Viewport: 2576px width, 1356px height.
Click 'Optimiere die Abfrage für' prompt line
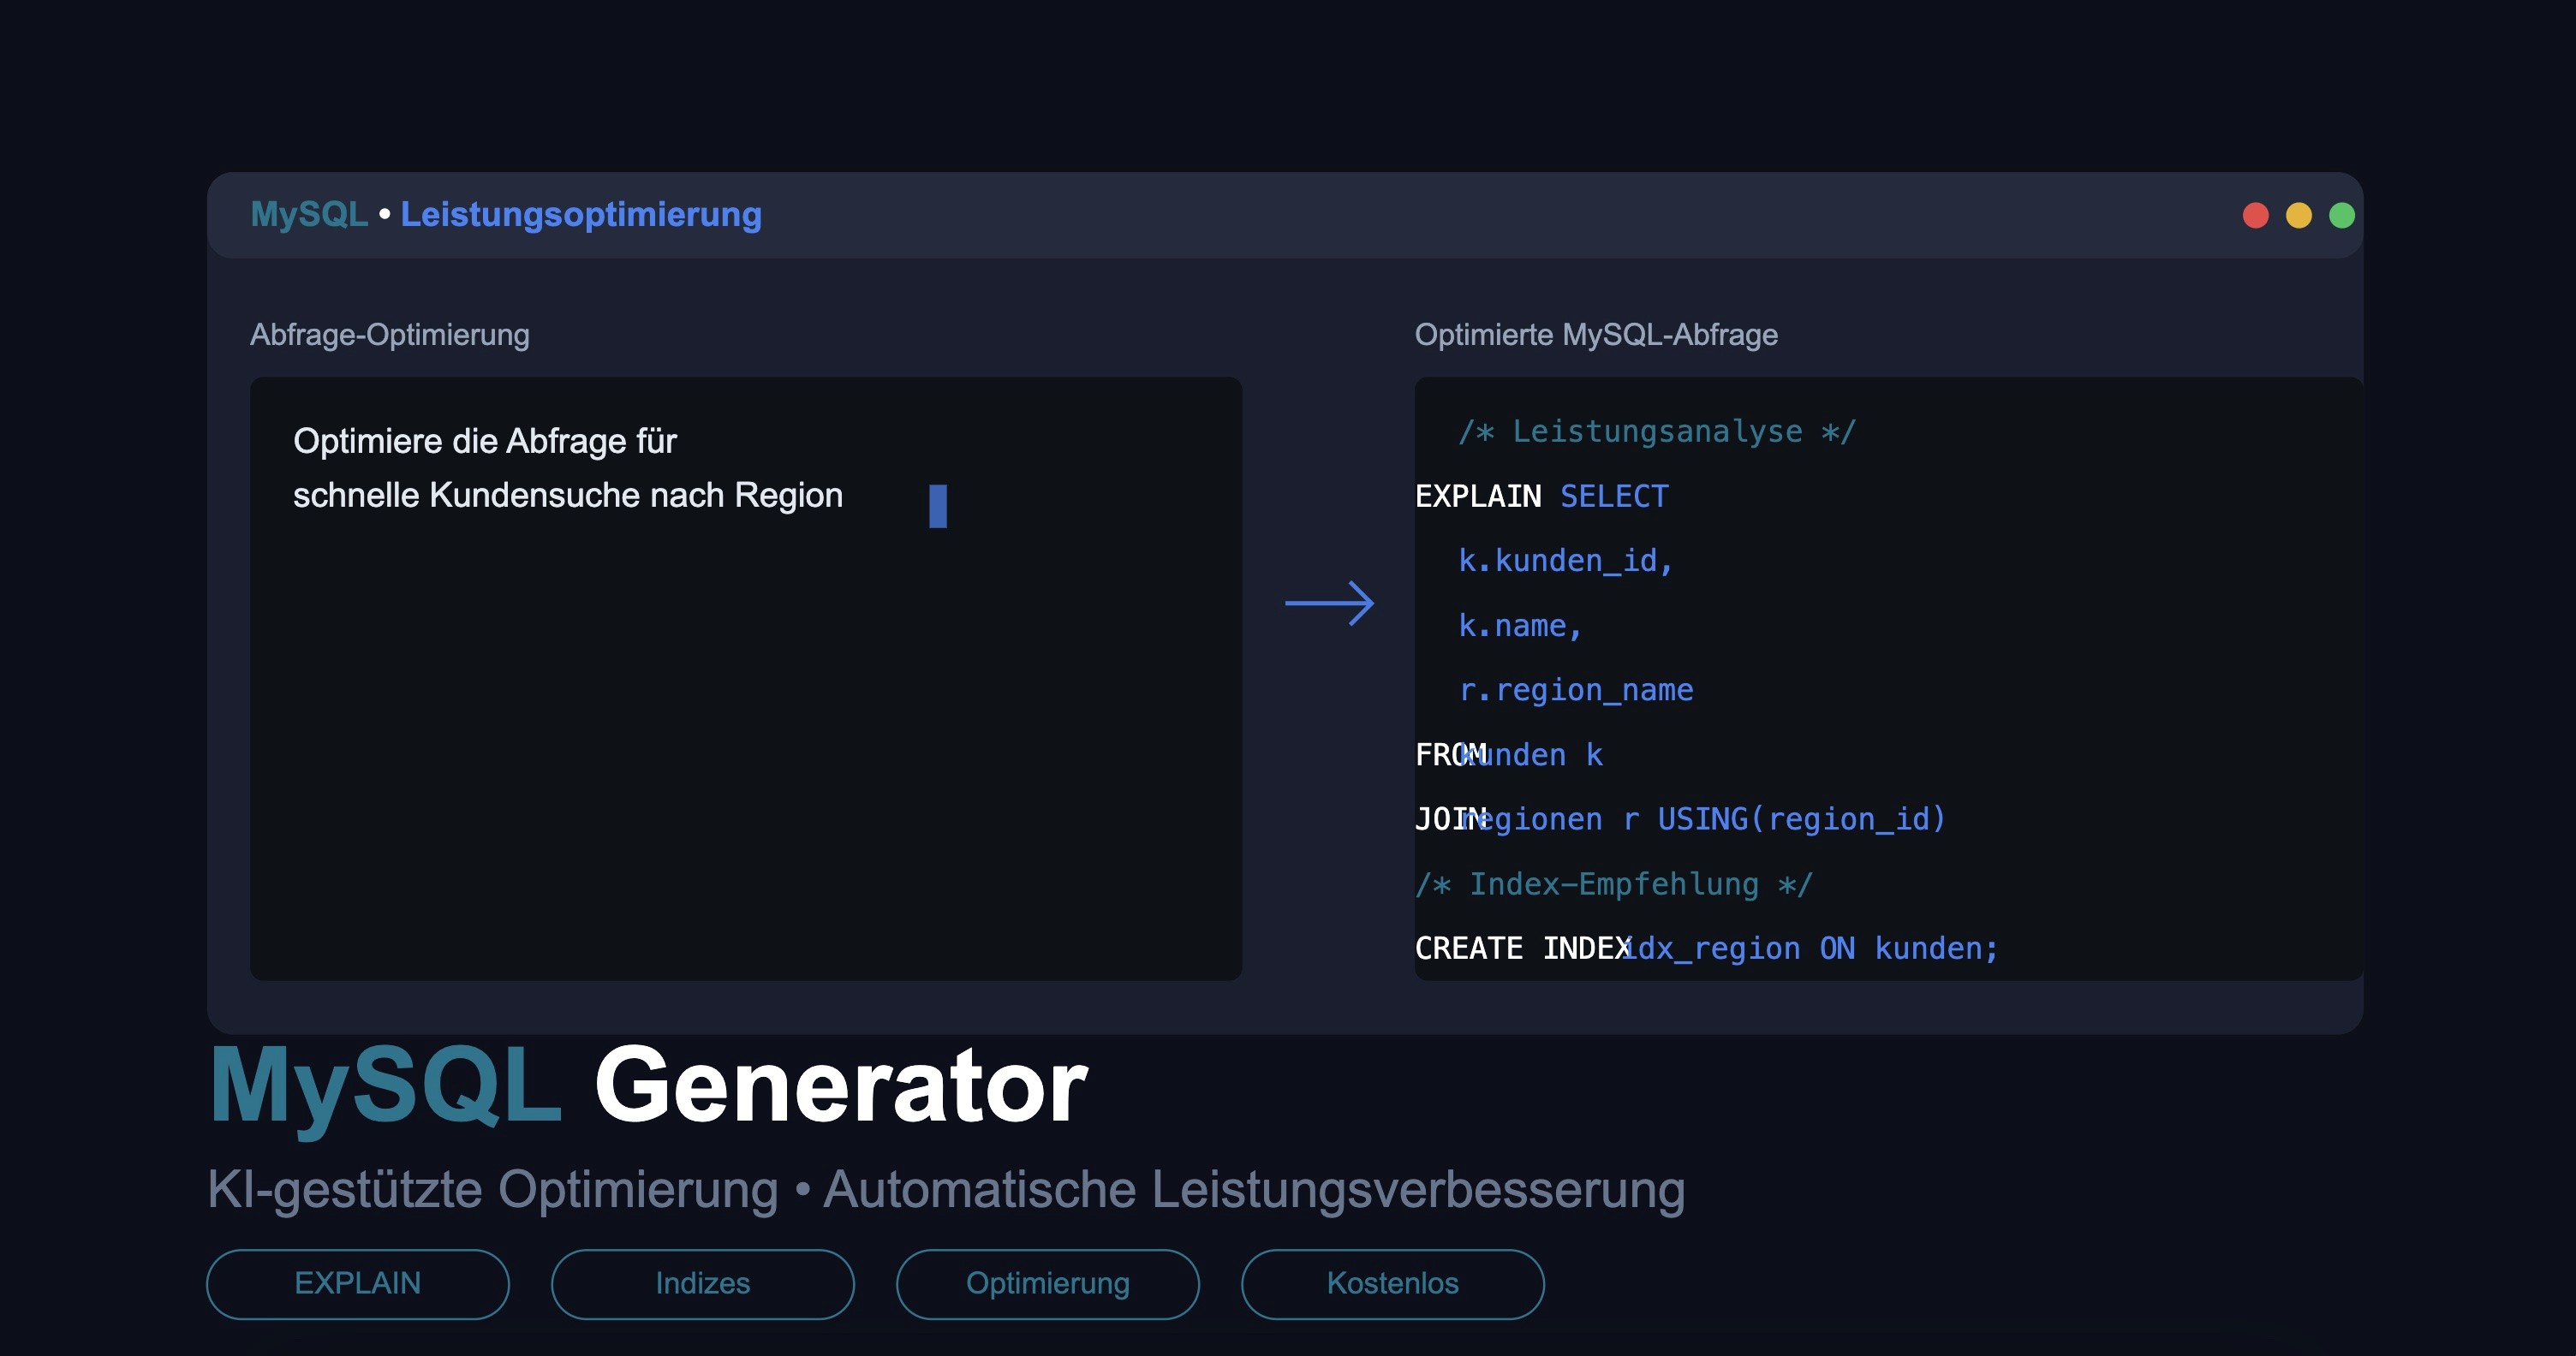485,441
